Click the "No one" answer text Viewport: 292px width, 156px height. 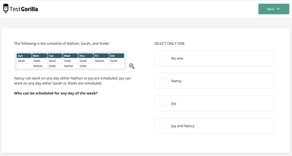coord(177,58)
